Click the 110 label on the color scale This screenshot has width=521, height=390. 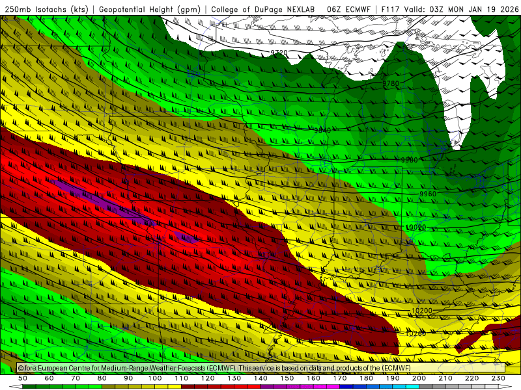coord(181,378)
